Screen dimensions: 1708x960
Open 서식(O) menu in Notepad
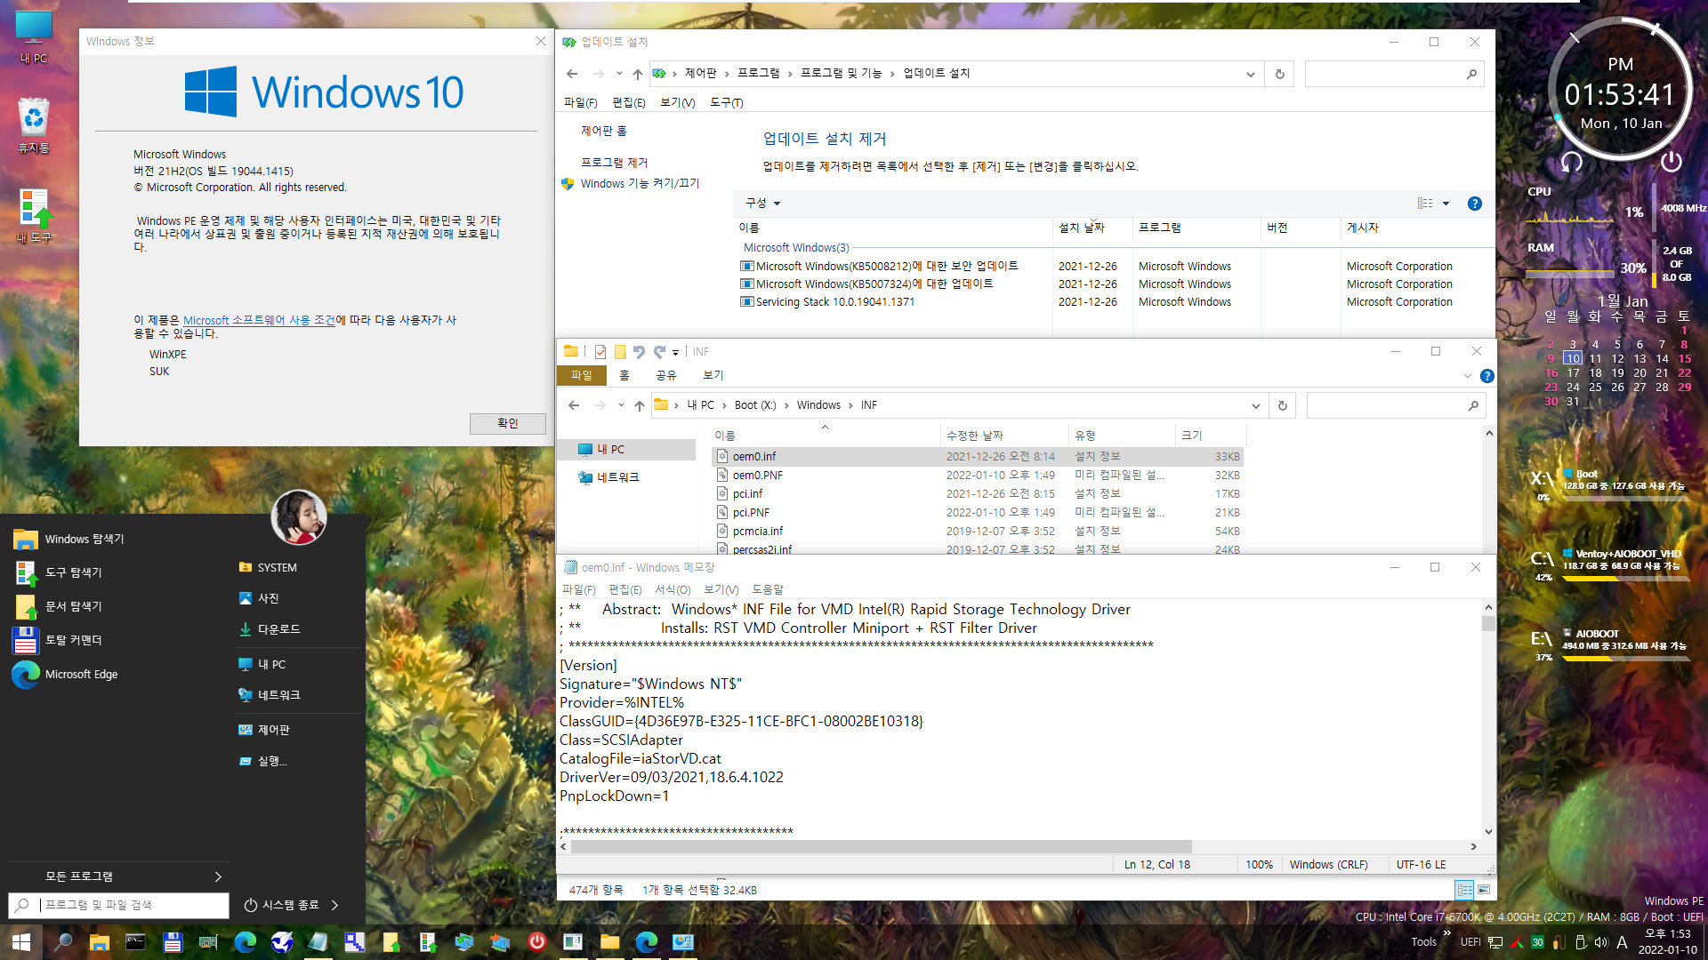pyautogui.click(x=673, y=589)
